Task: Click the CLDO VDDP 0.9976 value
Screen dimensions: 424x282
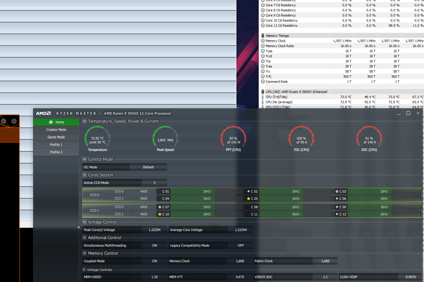Action: 410,277
